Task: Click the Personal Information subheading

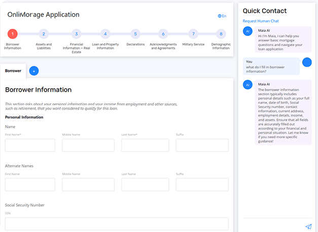Action: [24, 117]
